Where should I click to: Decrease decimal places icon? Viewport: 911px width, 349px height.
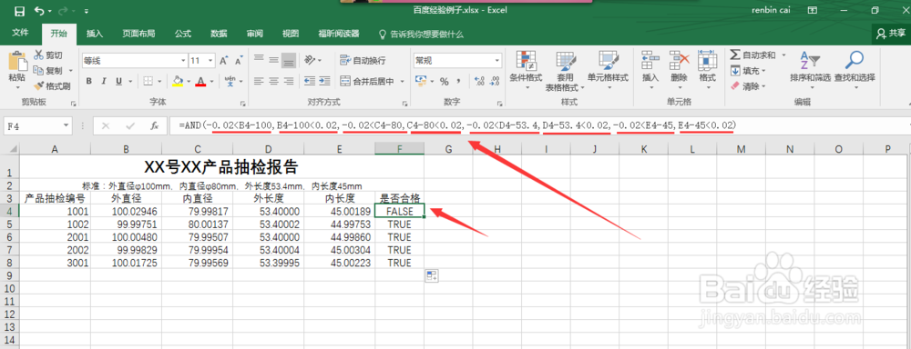click(494, 81)
